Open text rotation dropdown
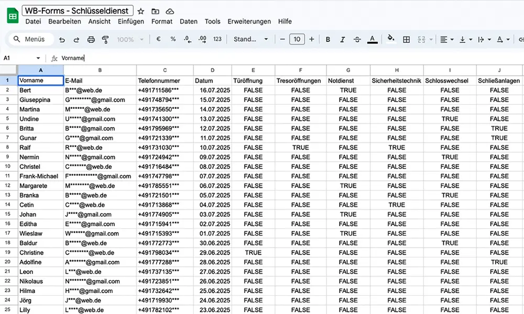Viewport: 524px width, 314px height. [x=503, y=39]
